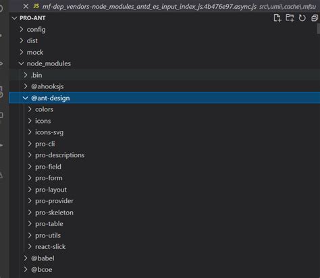Expand the .bin folder chevron

click(x=26, y=75)
